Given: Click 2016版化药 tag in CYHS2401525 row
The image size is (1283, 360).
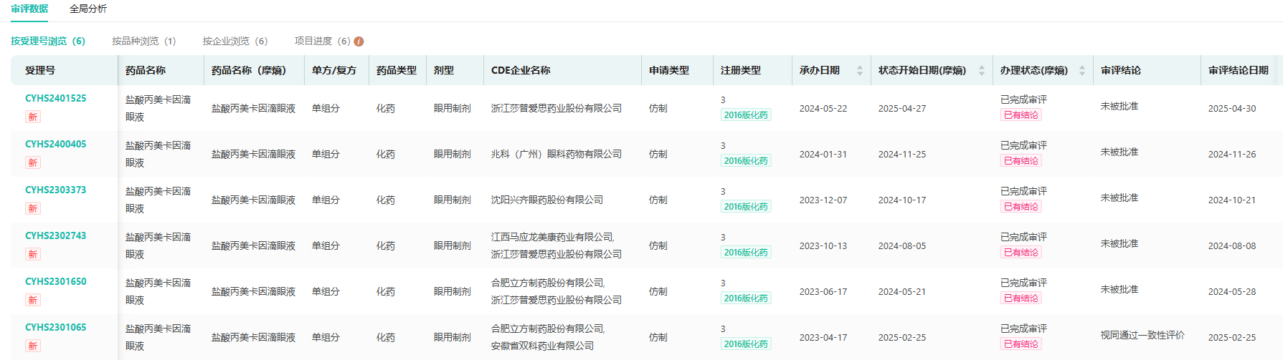Looking at the screenshot, I should click(x=746, y=115).
